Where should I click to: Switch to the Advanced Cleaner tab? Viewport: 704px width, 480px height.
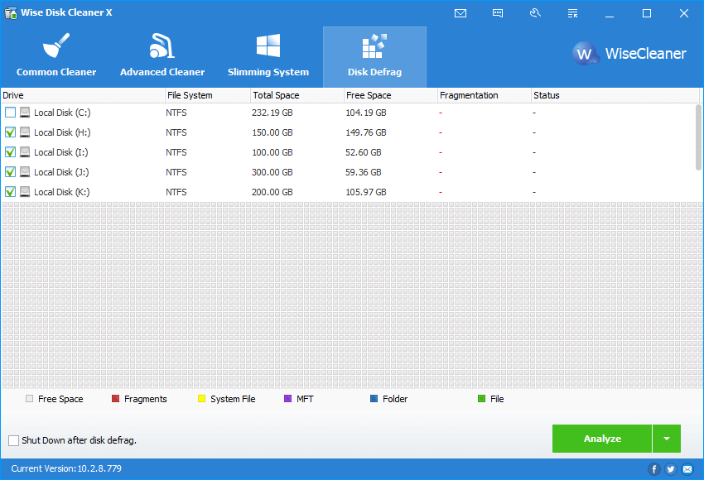point(162,57)
